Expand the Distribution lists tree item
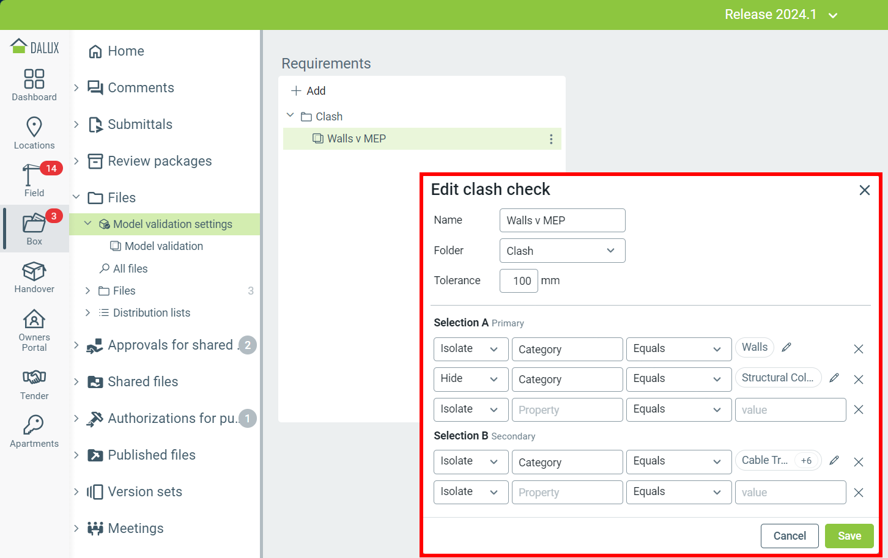Screen dimensions: 888x558 [87, 313]
